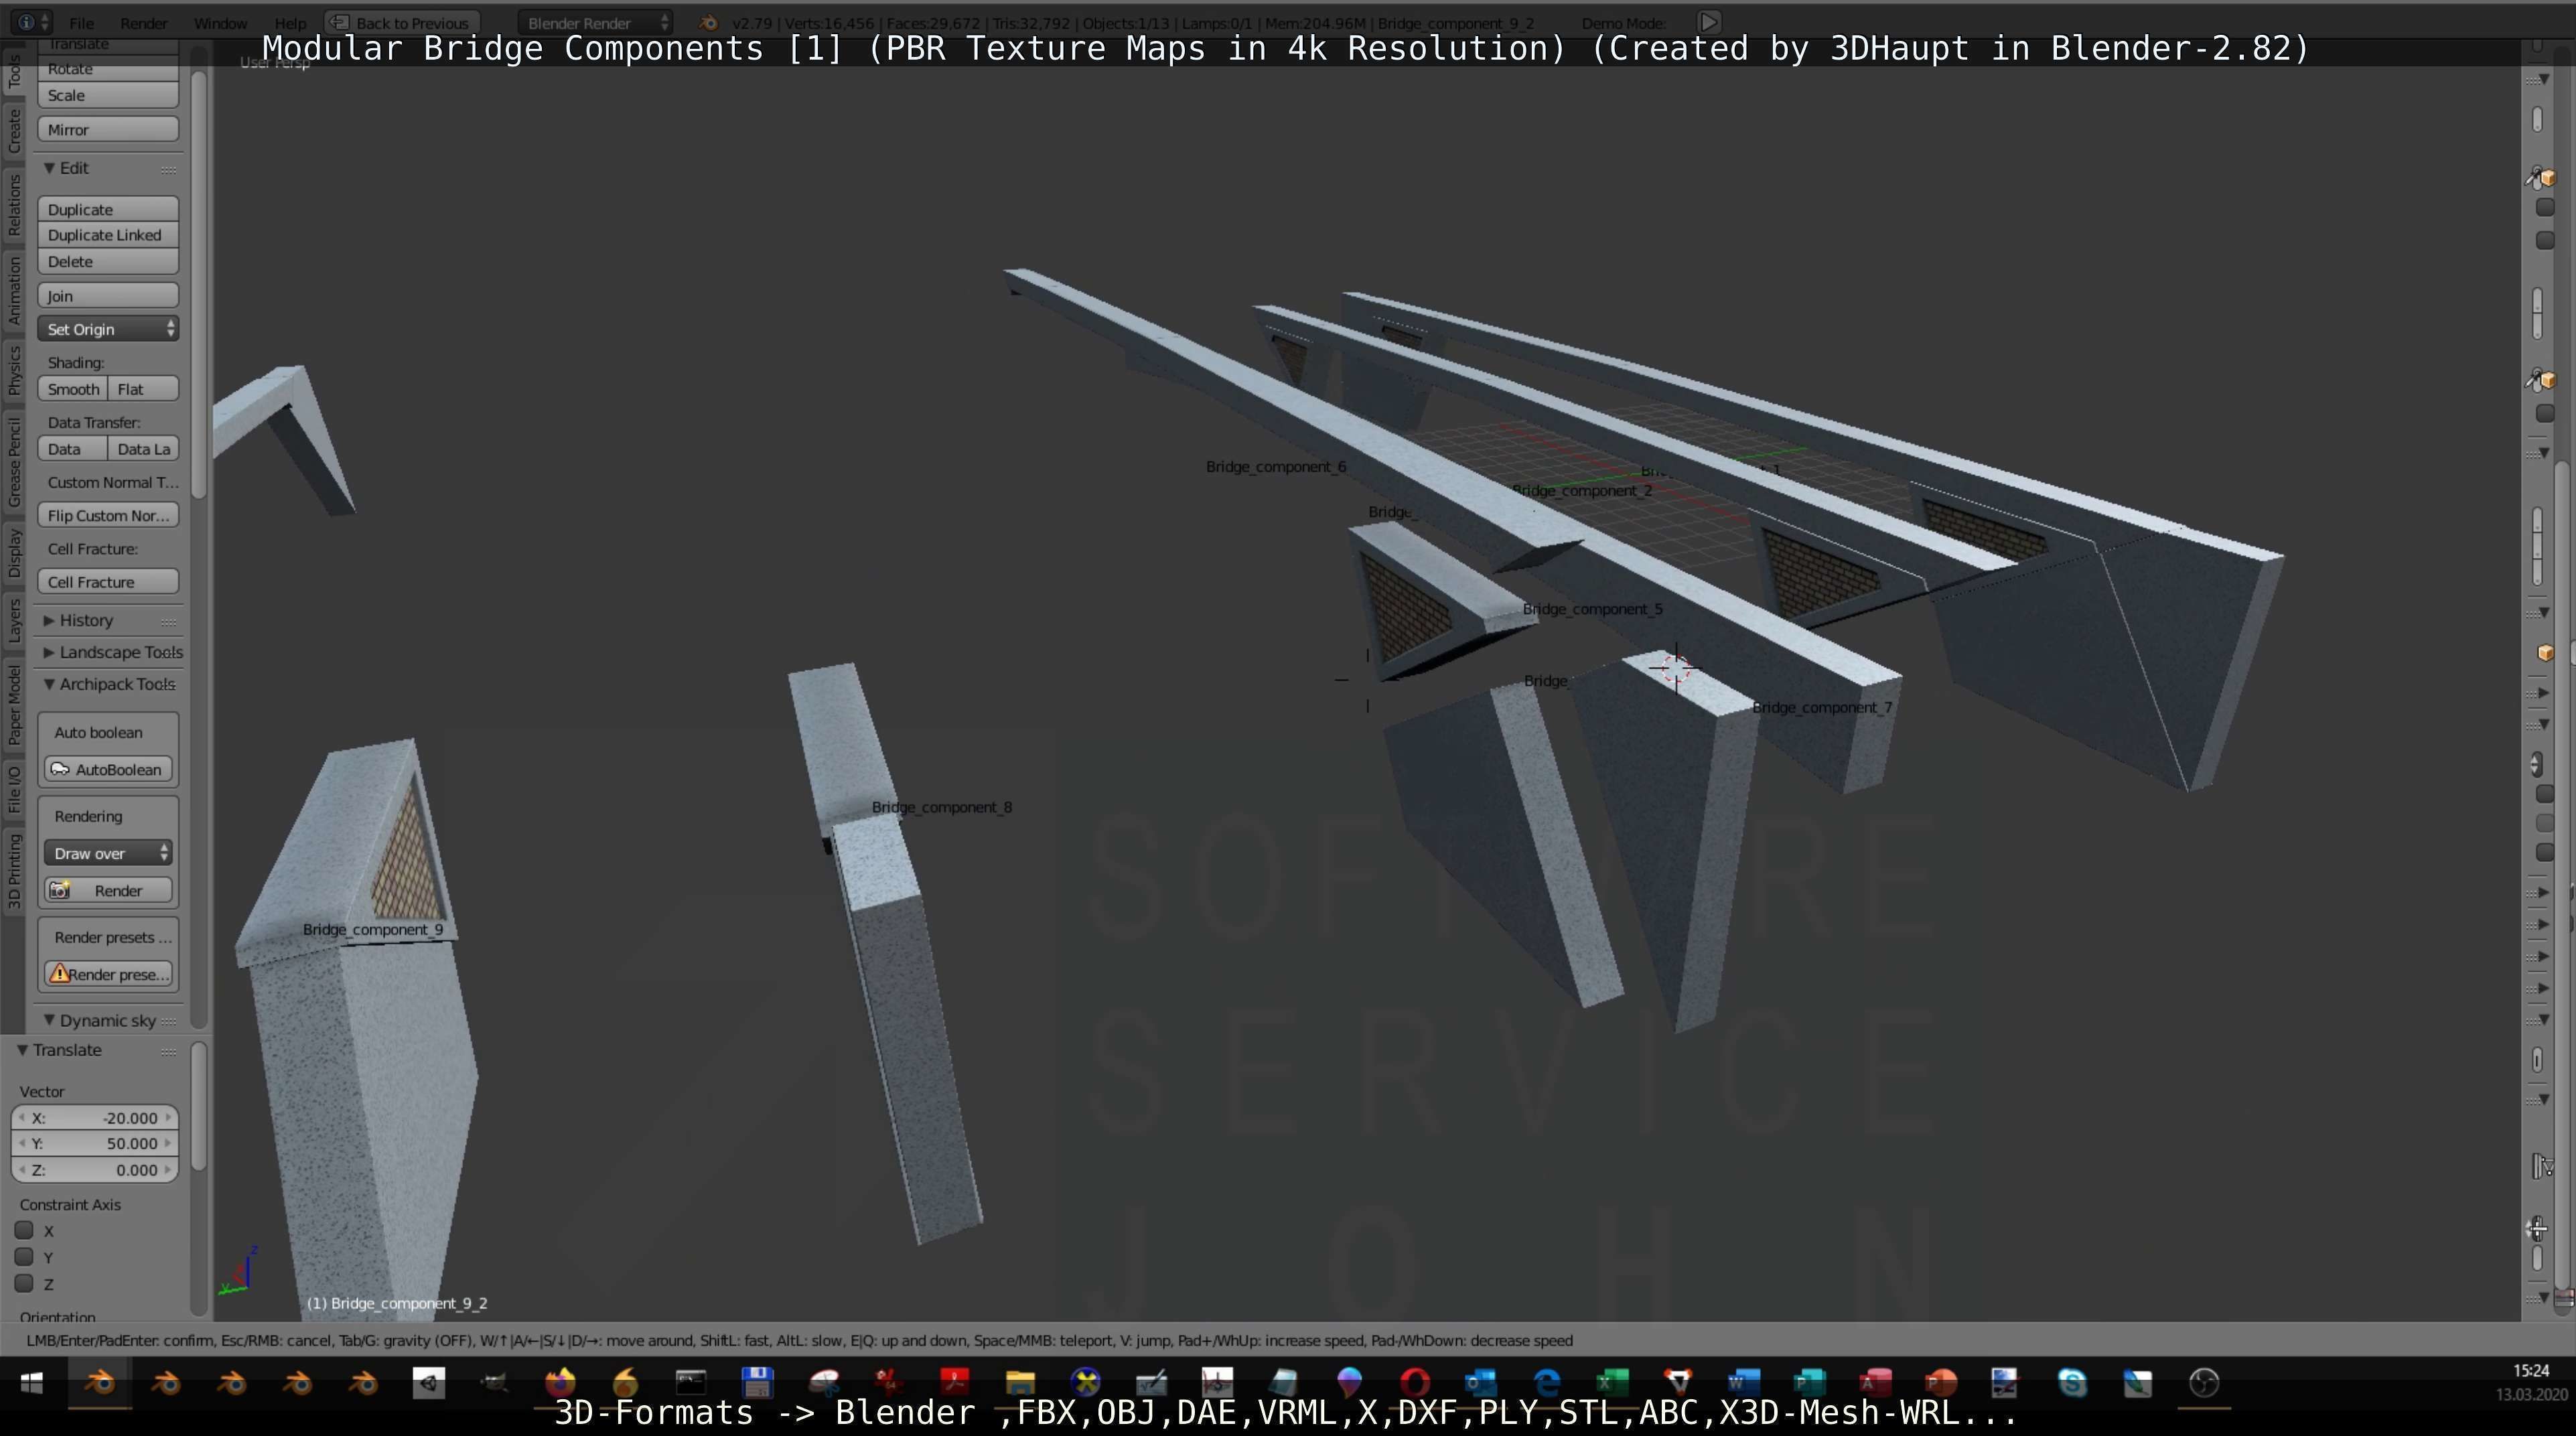Image resolution: width=2576 pixels, height=1436 pixels.
Task: Click the Bridge_component_8 label in viewport
Action: click(941, 807)
